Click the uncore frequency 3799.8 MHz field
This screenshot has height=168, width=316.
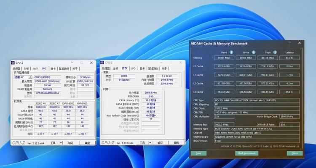click(166, 84)
